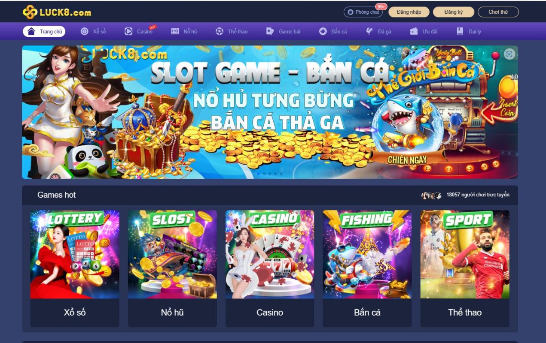This screenshot has height=343, width=546.
Task: Open the Xổ số lottery icon in navigation
Action: pos(85,31)
